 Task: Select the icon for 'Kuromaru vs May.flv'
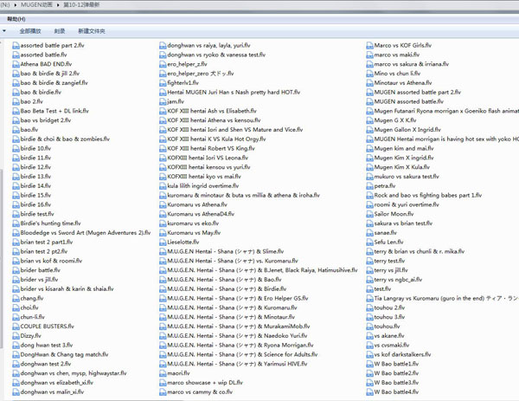click(163, 233)
